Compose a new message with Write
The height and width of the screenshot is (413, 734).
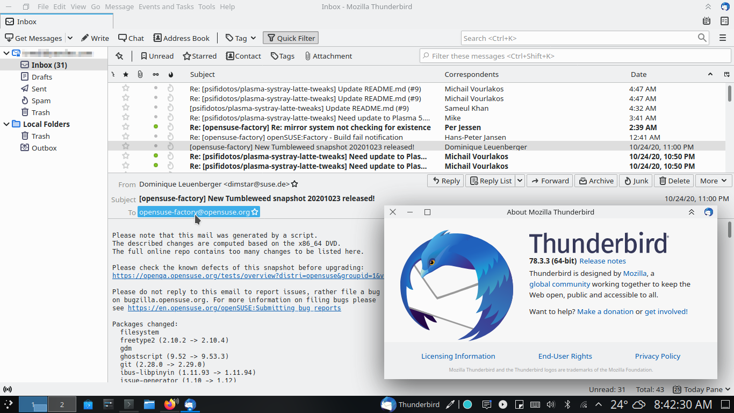pyautogui.click(x=95, y=38)
